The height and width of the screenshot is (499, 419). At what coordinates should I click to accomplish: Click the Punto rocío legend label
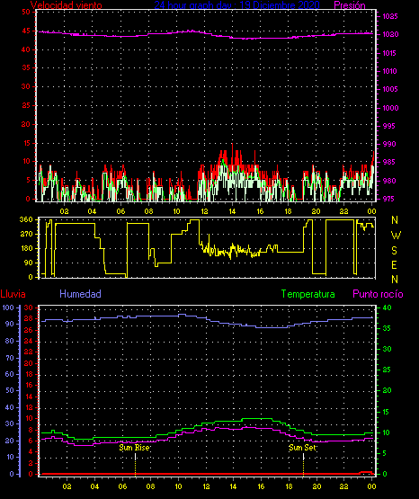(378, 294)
